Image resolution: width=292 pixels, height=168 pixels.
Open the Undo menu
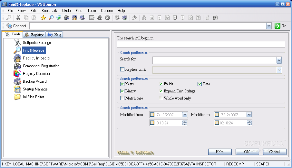click(66, 11)
